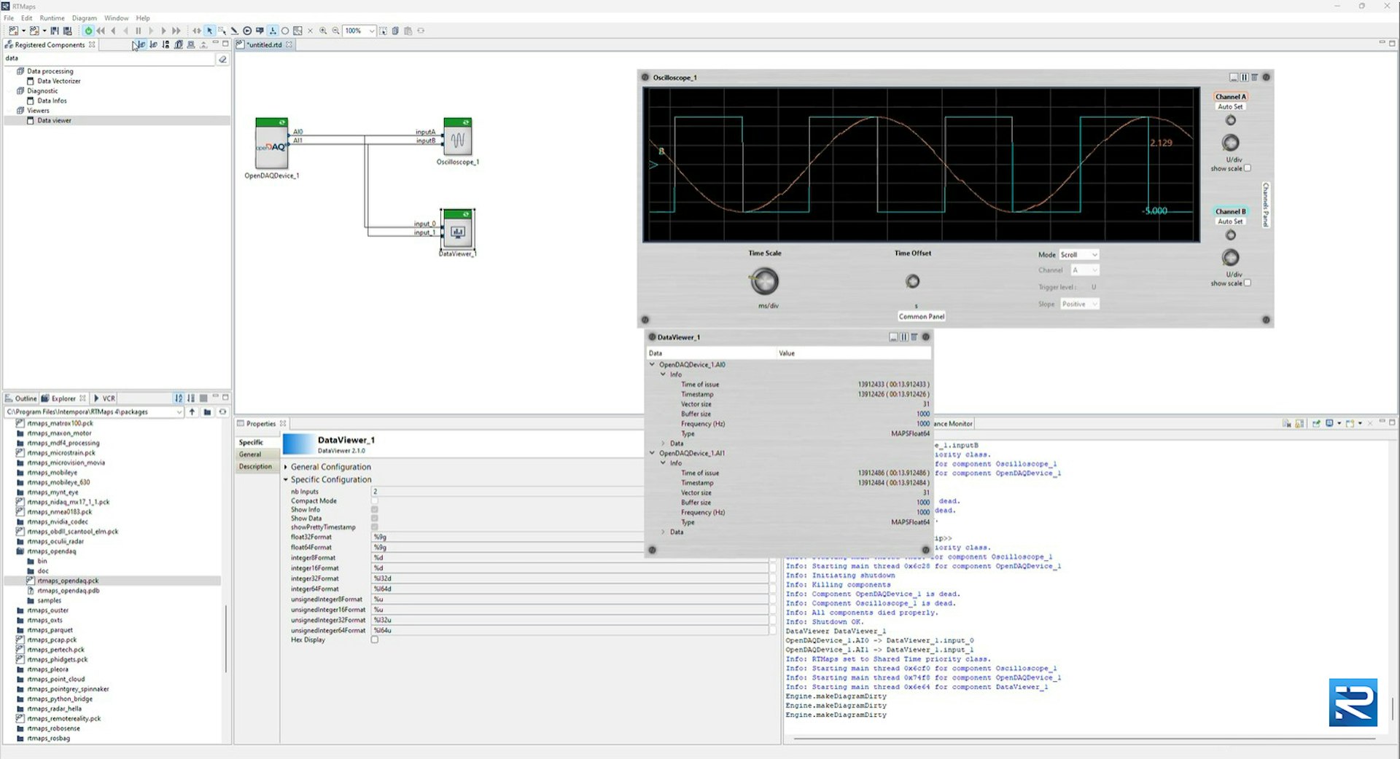Click the Channel B U/div knob

point(1230,257)
